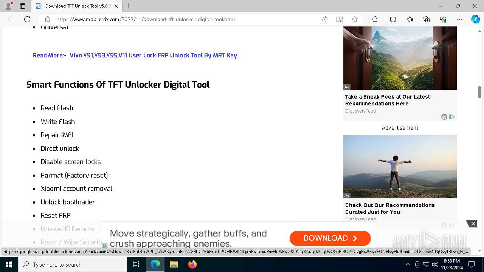Screen dimensions: 484x272
Task: Select the Read Flash list item
Action: tap(57, 108)
